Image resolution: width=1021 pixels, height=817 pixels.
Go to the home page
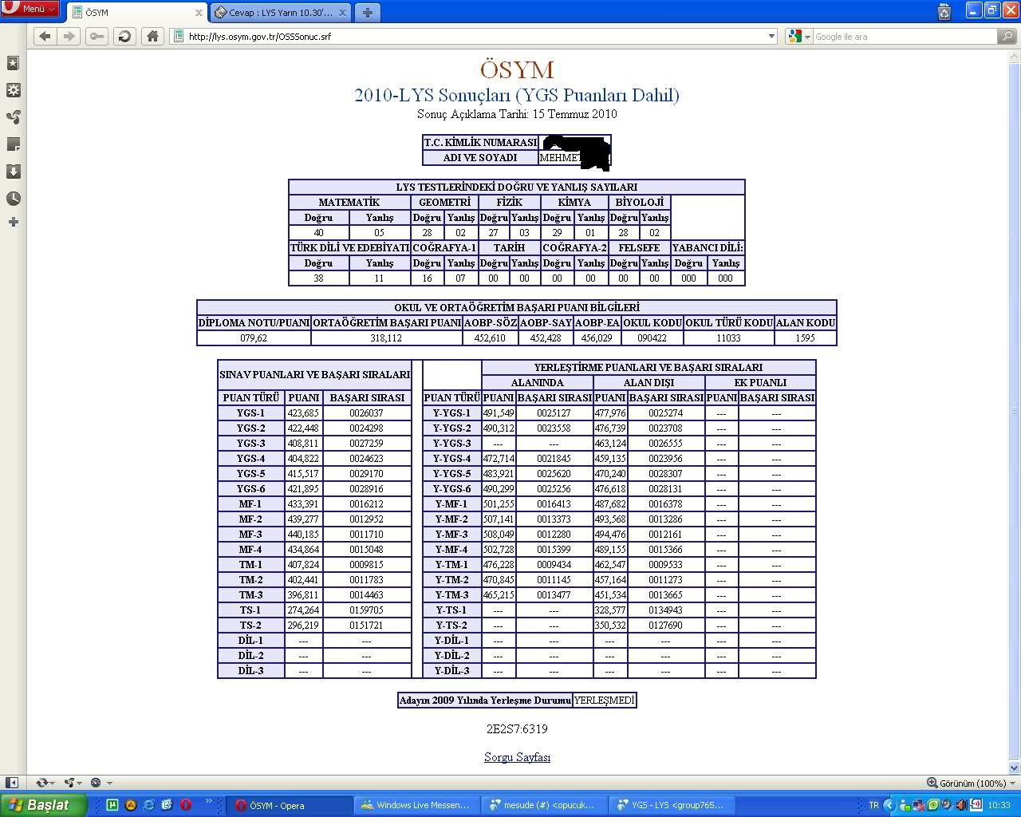pyautogui.click(x=152, y=36)
